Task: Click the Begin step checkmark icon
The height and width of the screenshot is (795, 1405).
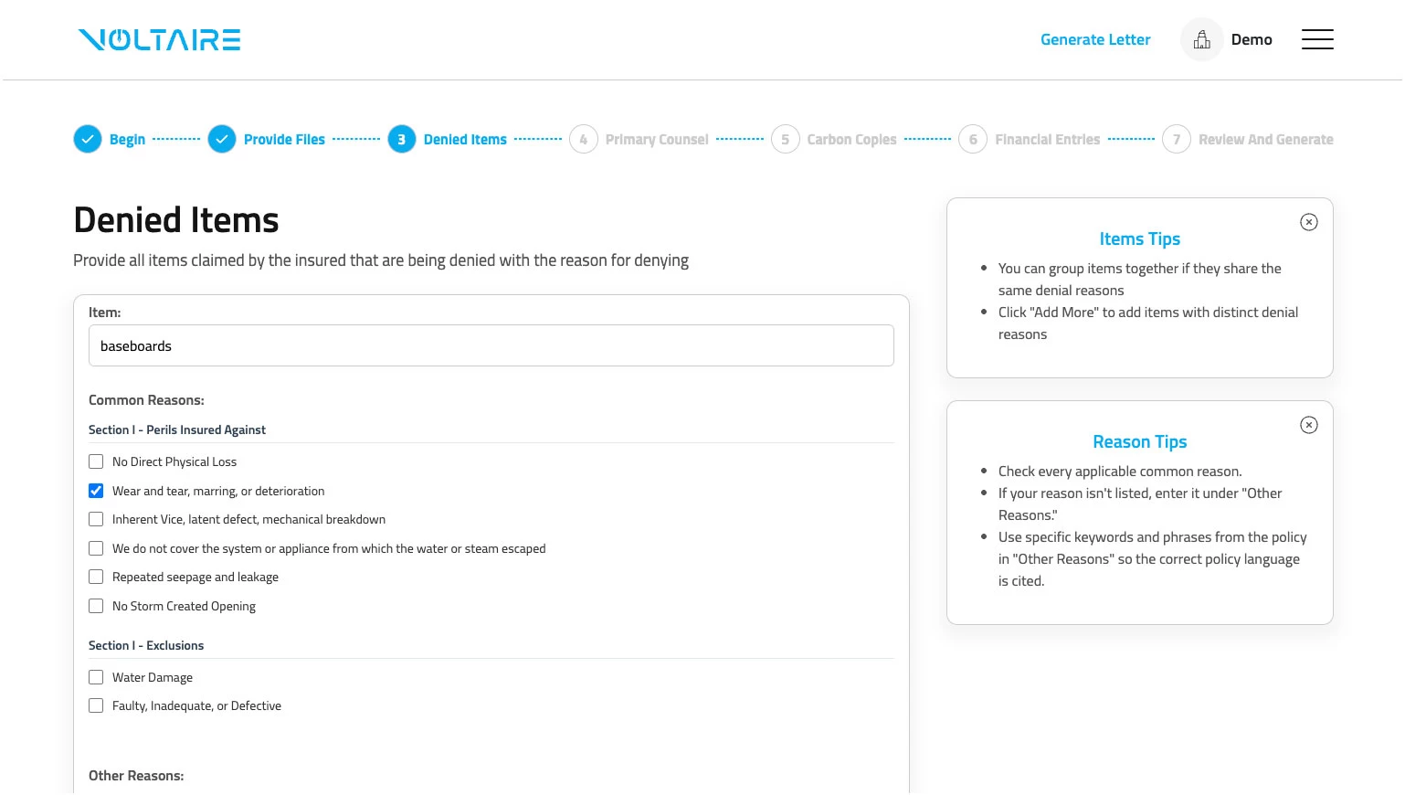Action: click(x=88, y=140)
